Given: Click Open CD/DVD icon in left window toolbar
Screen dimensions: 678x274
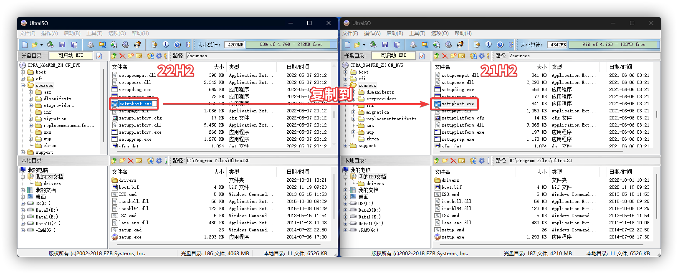Looking at the screenshot, I should point(51,44).
